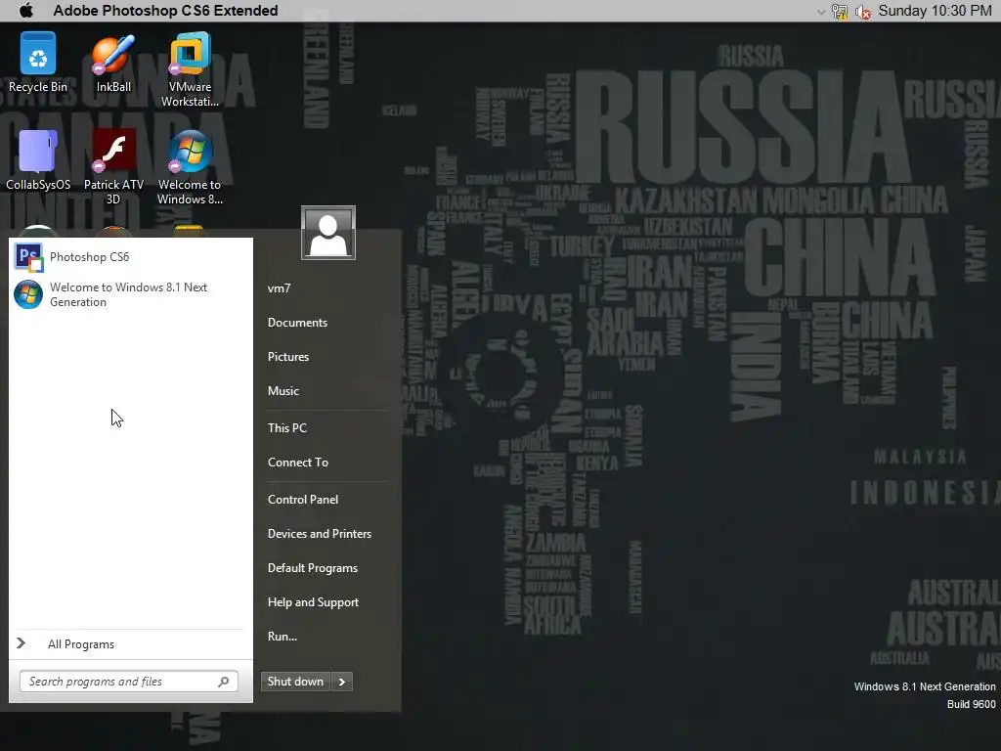The image size is (1001, 751).
Task: Select the CollabSysOS desktop icon
Action: pos(38,160)
